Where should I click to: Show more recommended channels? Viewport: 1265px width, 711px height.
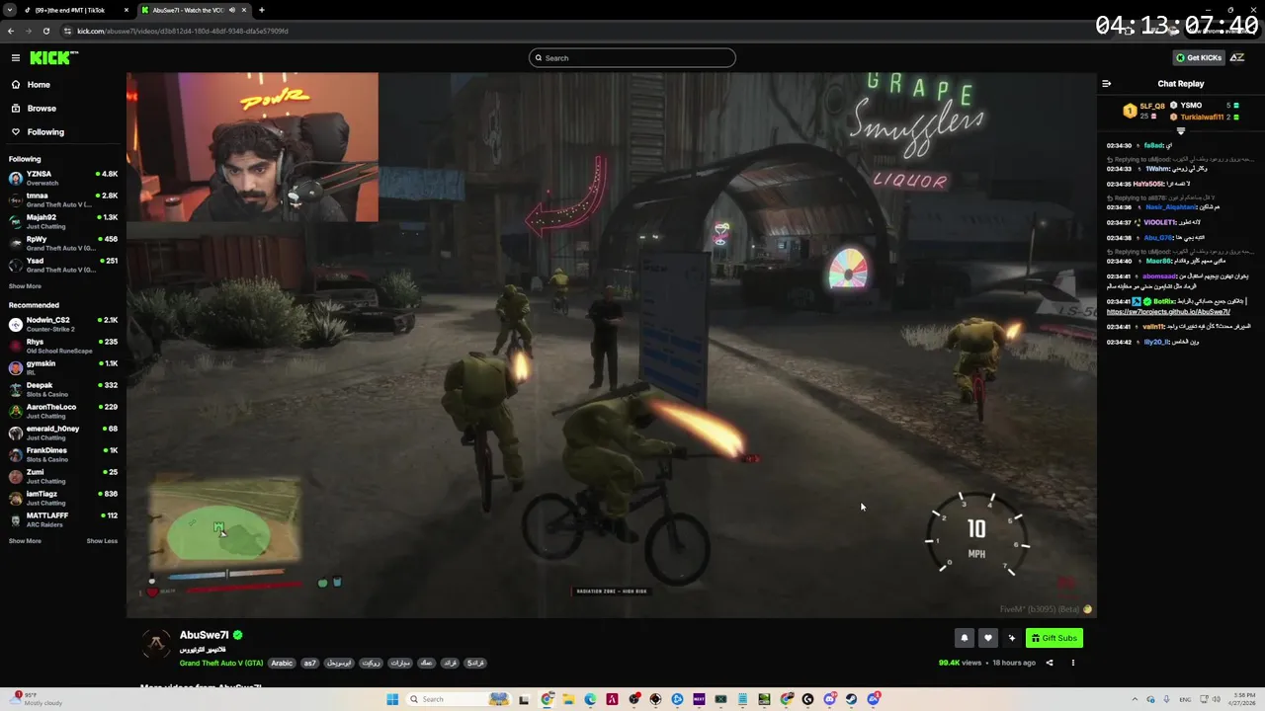[25, 541]
